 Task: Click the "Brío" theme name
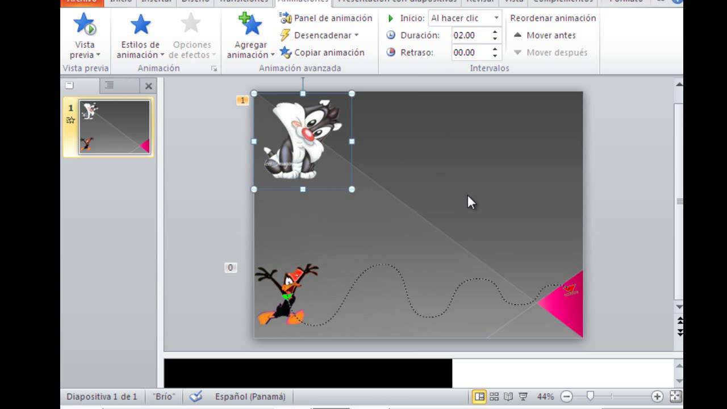tap(164, 397)
